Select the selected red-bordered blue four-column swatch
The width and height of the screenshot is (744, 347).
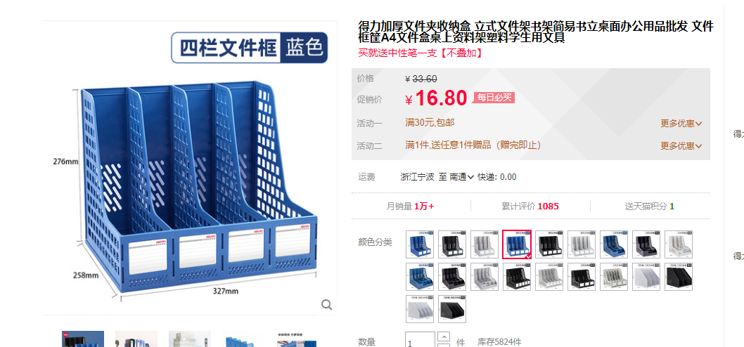tap(517, 244)
